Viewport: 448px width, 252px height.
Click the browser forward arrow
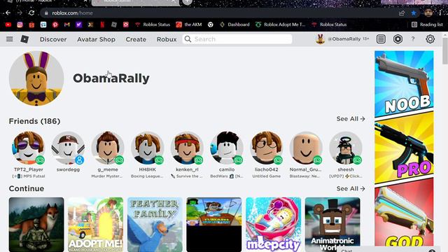click(20, 13)
